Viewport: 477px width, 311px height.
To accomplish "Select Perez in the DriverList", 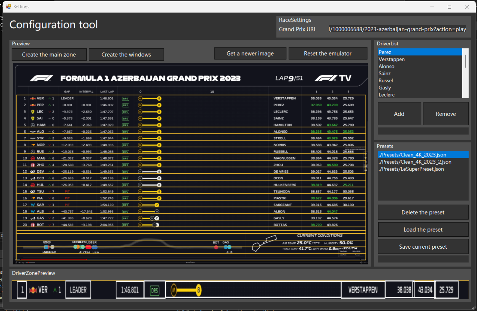I will click(x=420, y=52).
